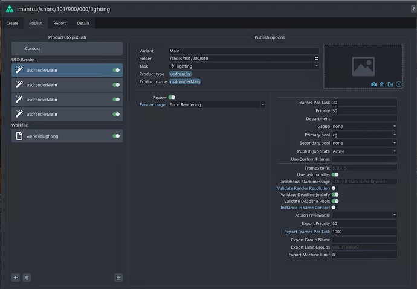This screenshot has width=417, height=289.
Task: Open the folder picker icon in the Folder field
Action: coord(317,58)
